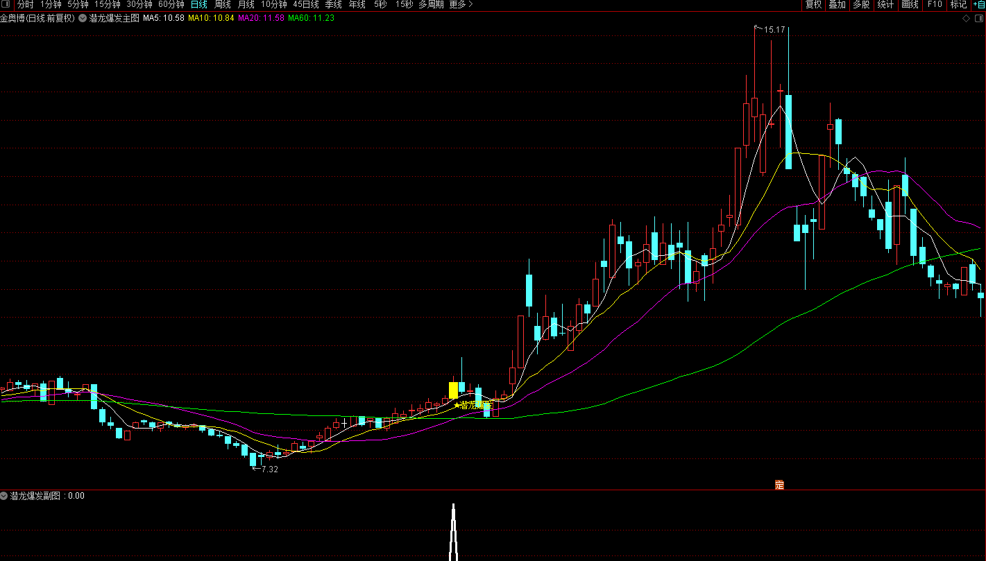Select the 60分钟 period tab
Image resolution: width=986 pixels, height=561 pixels.
[x=171, y=4]
